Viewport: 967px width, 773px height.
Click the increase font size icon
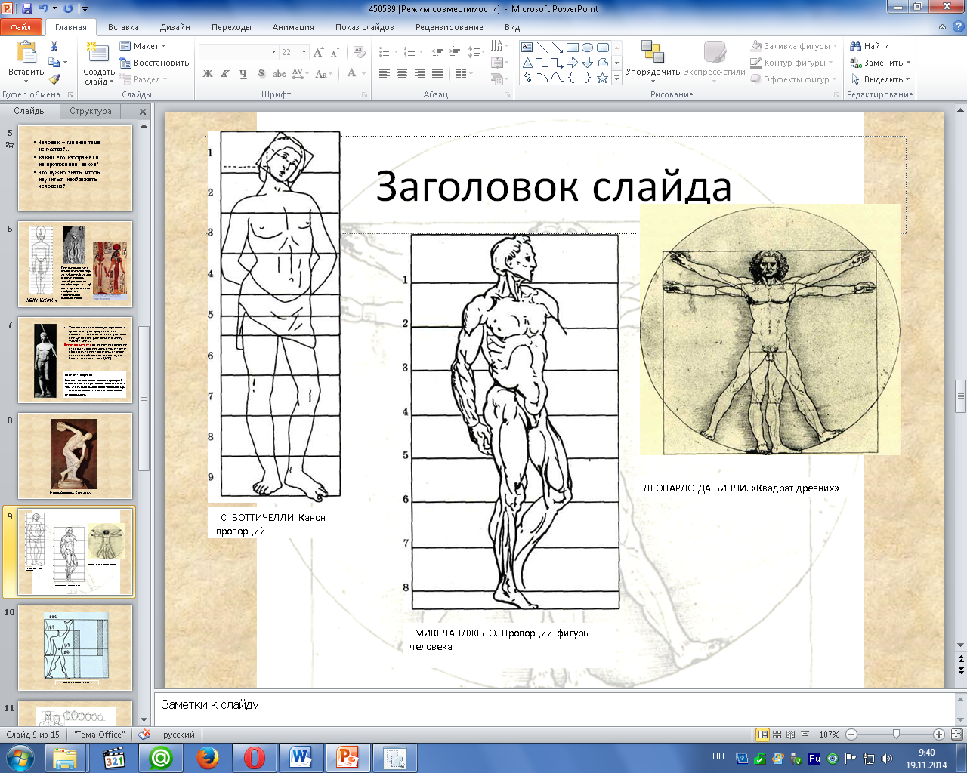319,52
